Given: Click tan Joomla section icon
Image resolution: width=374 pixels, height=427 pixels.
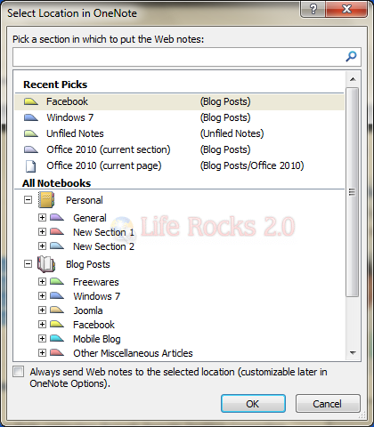Looking at the screenshot, I should [x=57, y=310].
